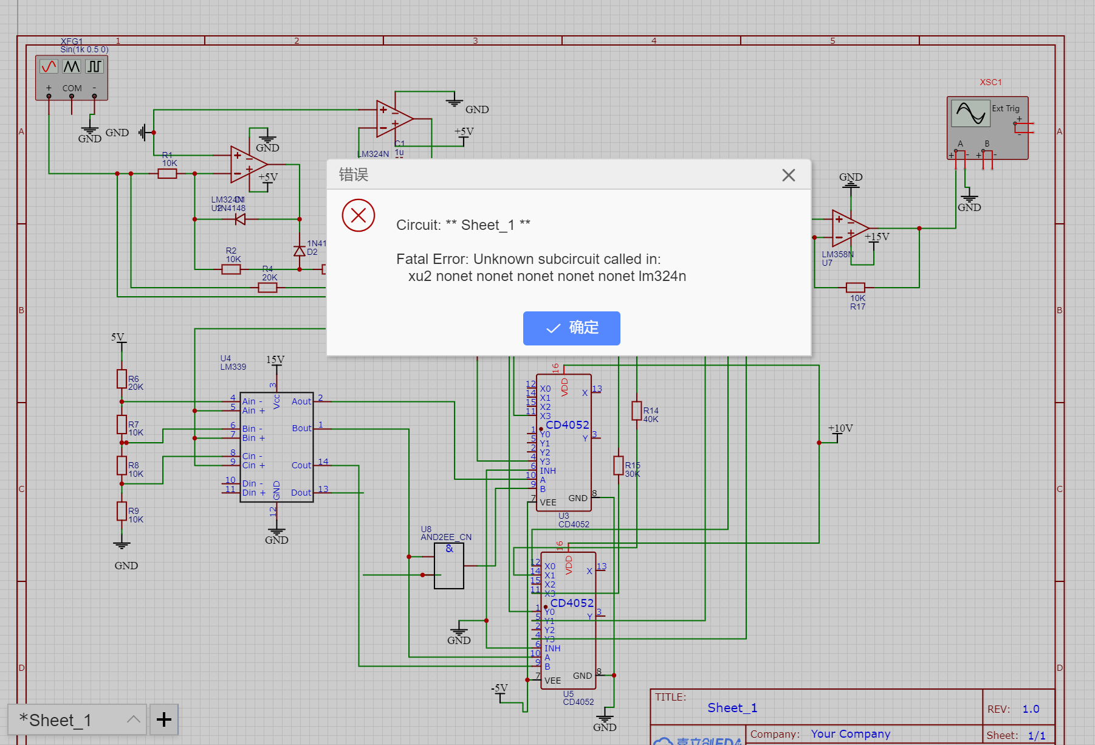
Task: Select the LM358N op-amp U7 symbol
Action: 849,228
